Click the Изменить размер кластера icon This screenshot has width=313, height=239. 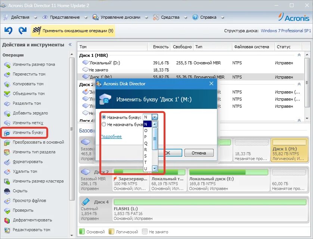pyautogui.click(x=7, y=181)
